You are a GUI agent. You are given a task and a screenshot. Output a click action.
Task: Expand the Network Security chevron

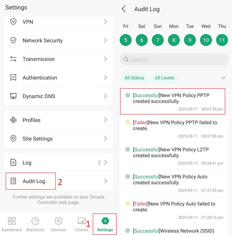coord(105,40)
